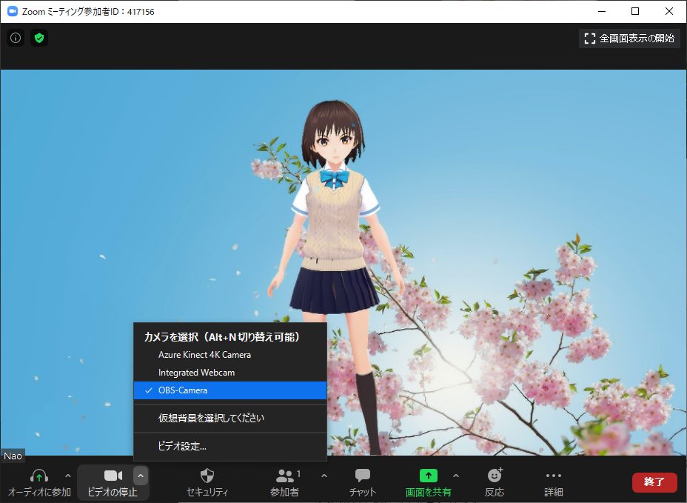Image resolution: width=687 pixels, height=503 pixels.
Task: Click the Nao participant name label
Action: (13, 456)
